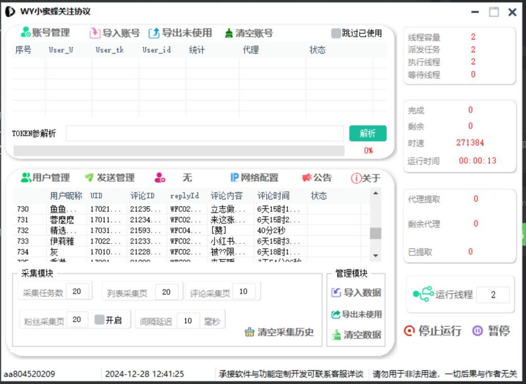Click the 0% progress bar

pyautogui.click(x=180, y=150)
